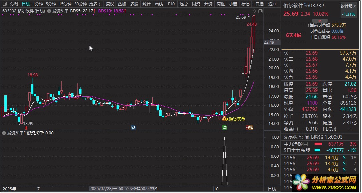Open the 多股 multi-stock view

point(134,4)
